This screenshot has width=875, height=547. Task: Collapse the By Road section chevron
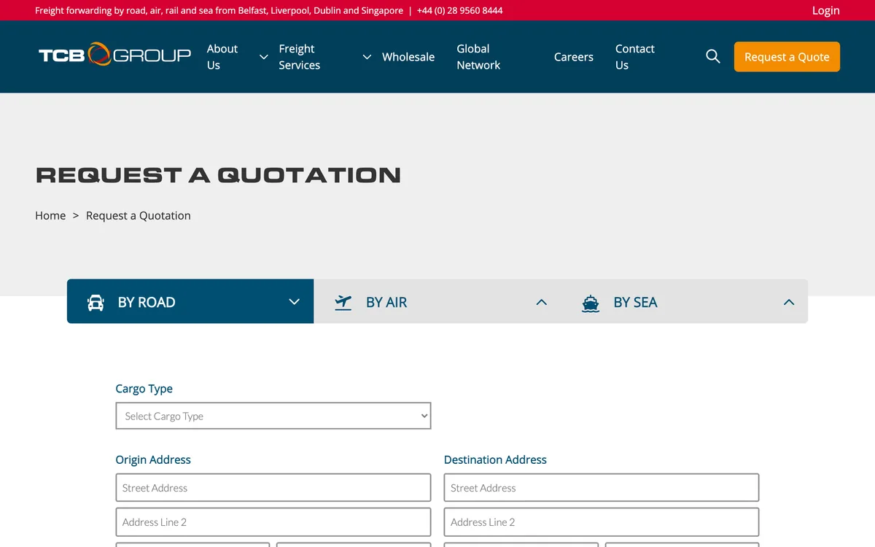[294, 302]
